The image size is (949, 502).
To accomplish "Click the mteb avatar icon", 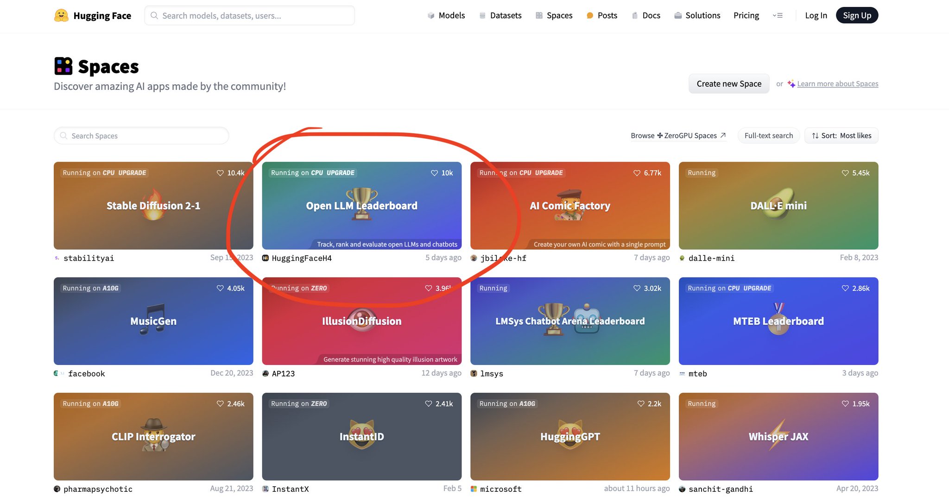I will [682, 373].
